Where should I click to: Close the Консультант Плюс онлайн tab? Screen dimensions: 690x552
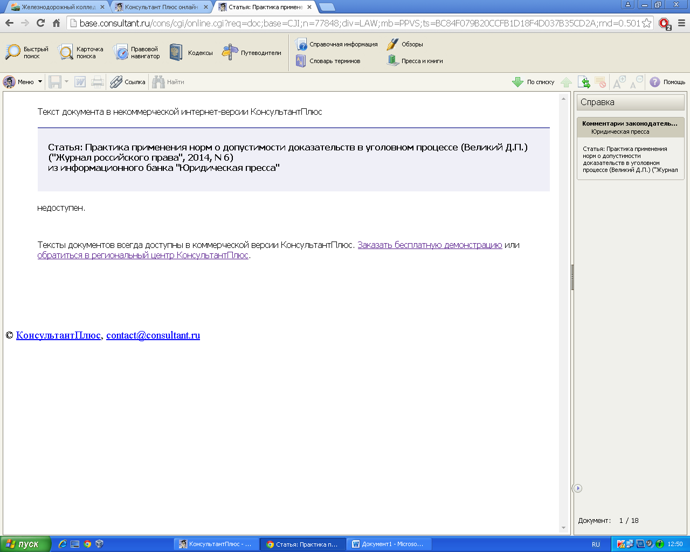coord(206,7)
